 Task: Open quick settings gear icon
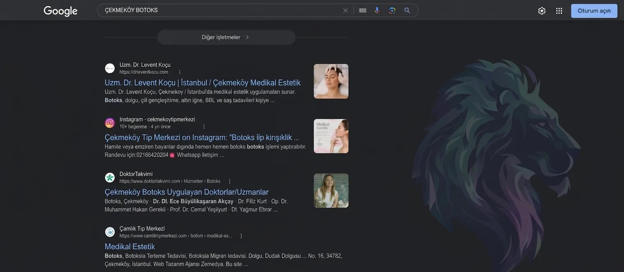[542, 11]
